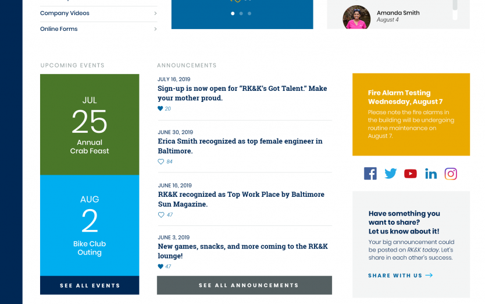The width and height of the screenshot is (485, 304).
Task: Follow the Share With Us link
Action: pos(400,275)
